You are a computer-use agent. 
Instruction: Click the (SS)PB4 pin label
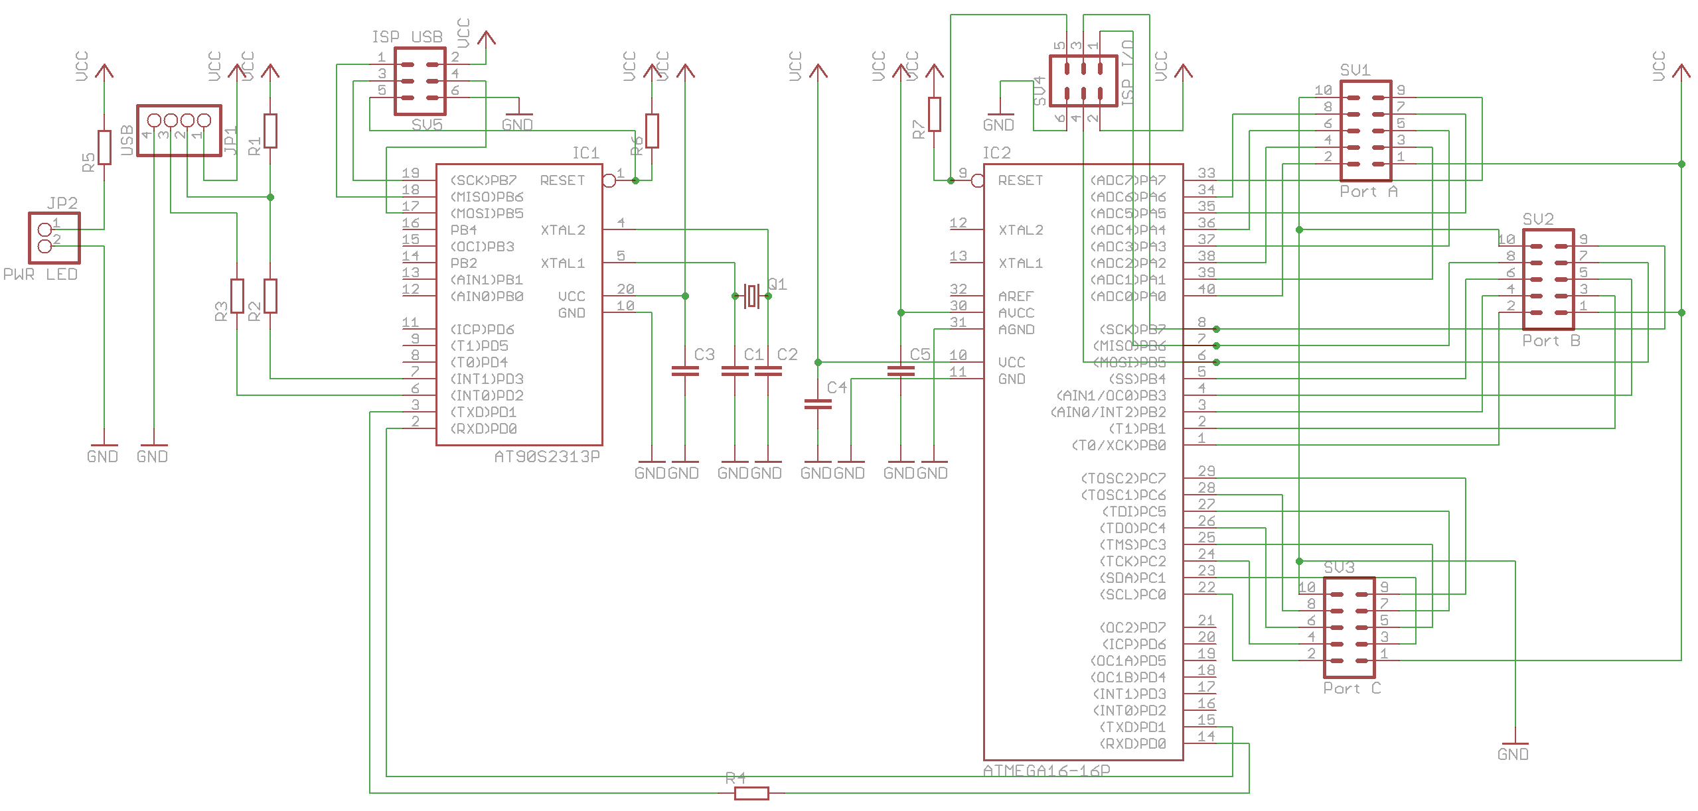click(x=1138, y=379)
